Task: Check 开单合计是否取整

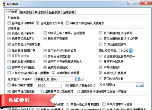Action: coord(45,57)
